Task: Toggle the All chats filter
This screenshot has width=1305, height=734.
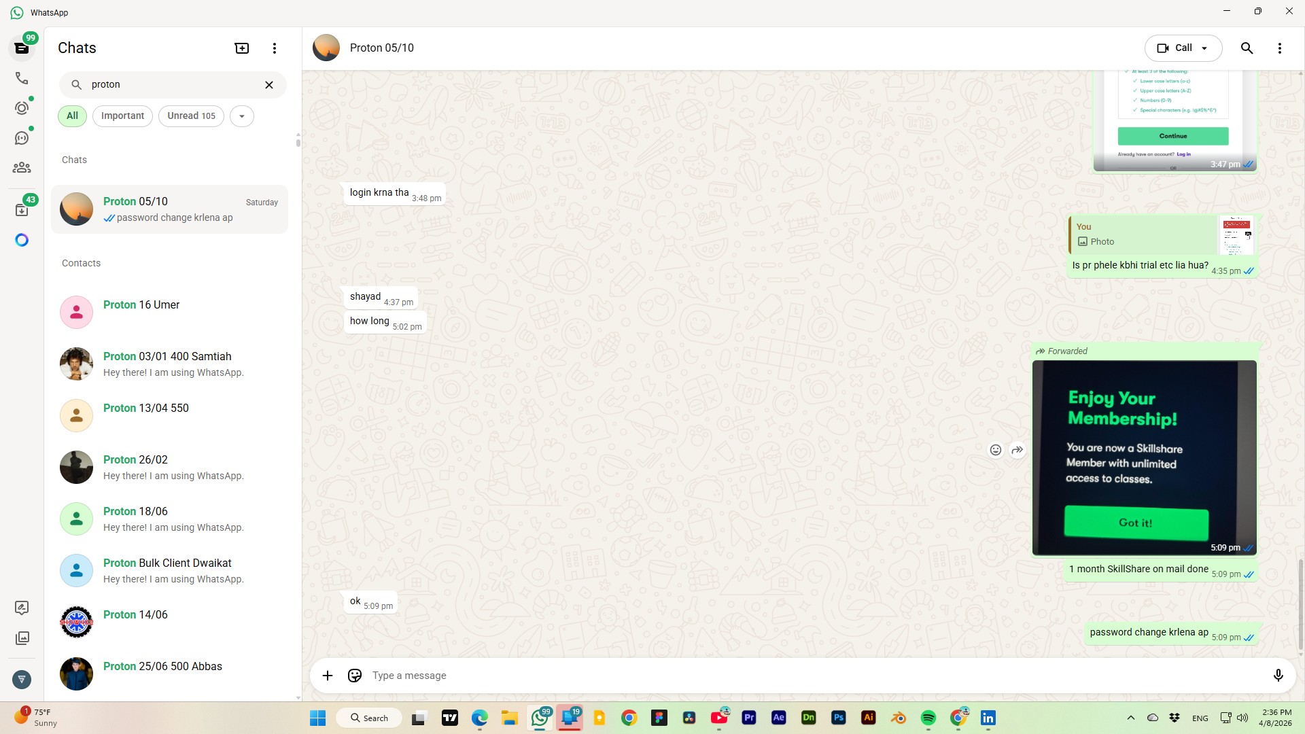Action: [x=72, y=116]
